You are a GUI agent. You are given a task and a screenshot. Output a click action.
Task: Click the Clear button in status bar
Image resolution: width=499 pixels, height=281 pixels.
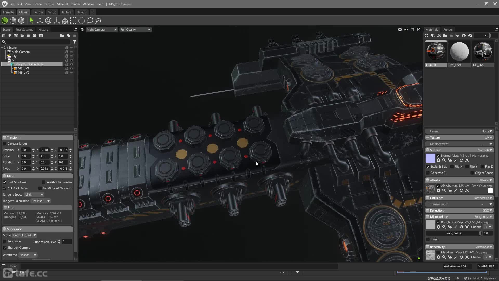pos(13,266)
